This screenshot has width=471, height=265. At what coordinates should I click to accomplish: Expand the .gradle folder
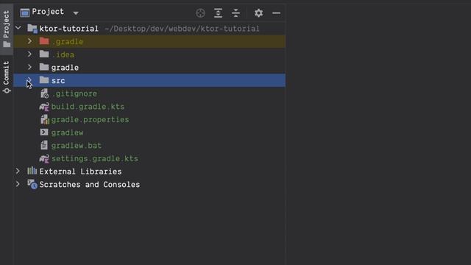tap(29, 41)
